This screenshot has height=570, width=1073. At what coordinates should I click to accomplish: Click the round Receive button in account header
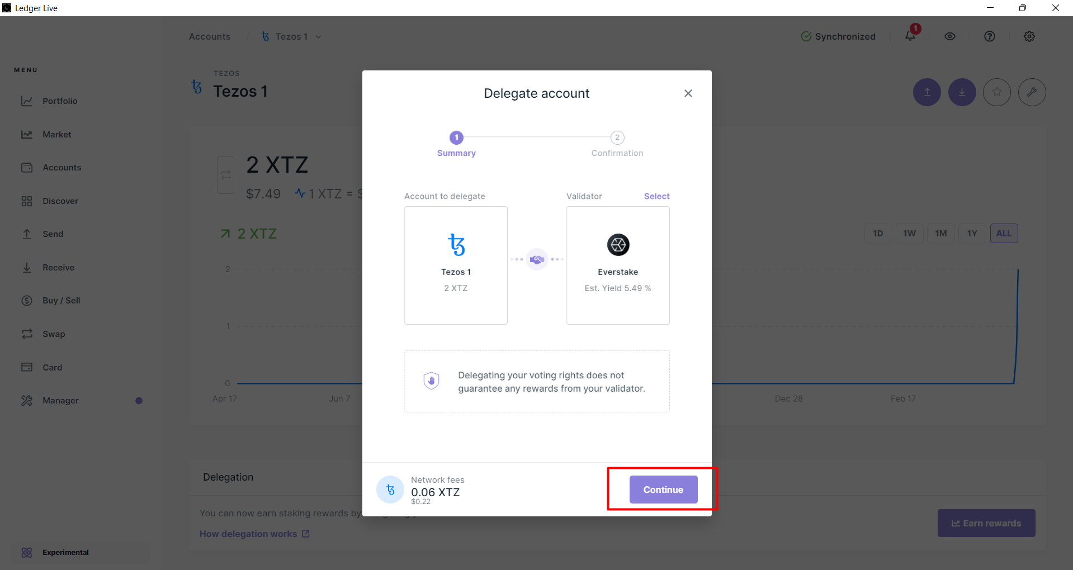click(x=962, y=92)
